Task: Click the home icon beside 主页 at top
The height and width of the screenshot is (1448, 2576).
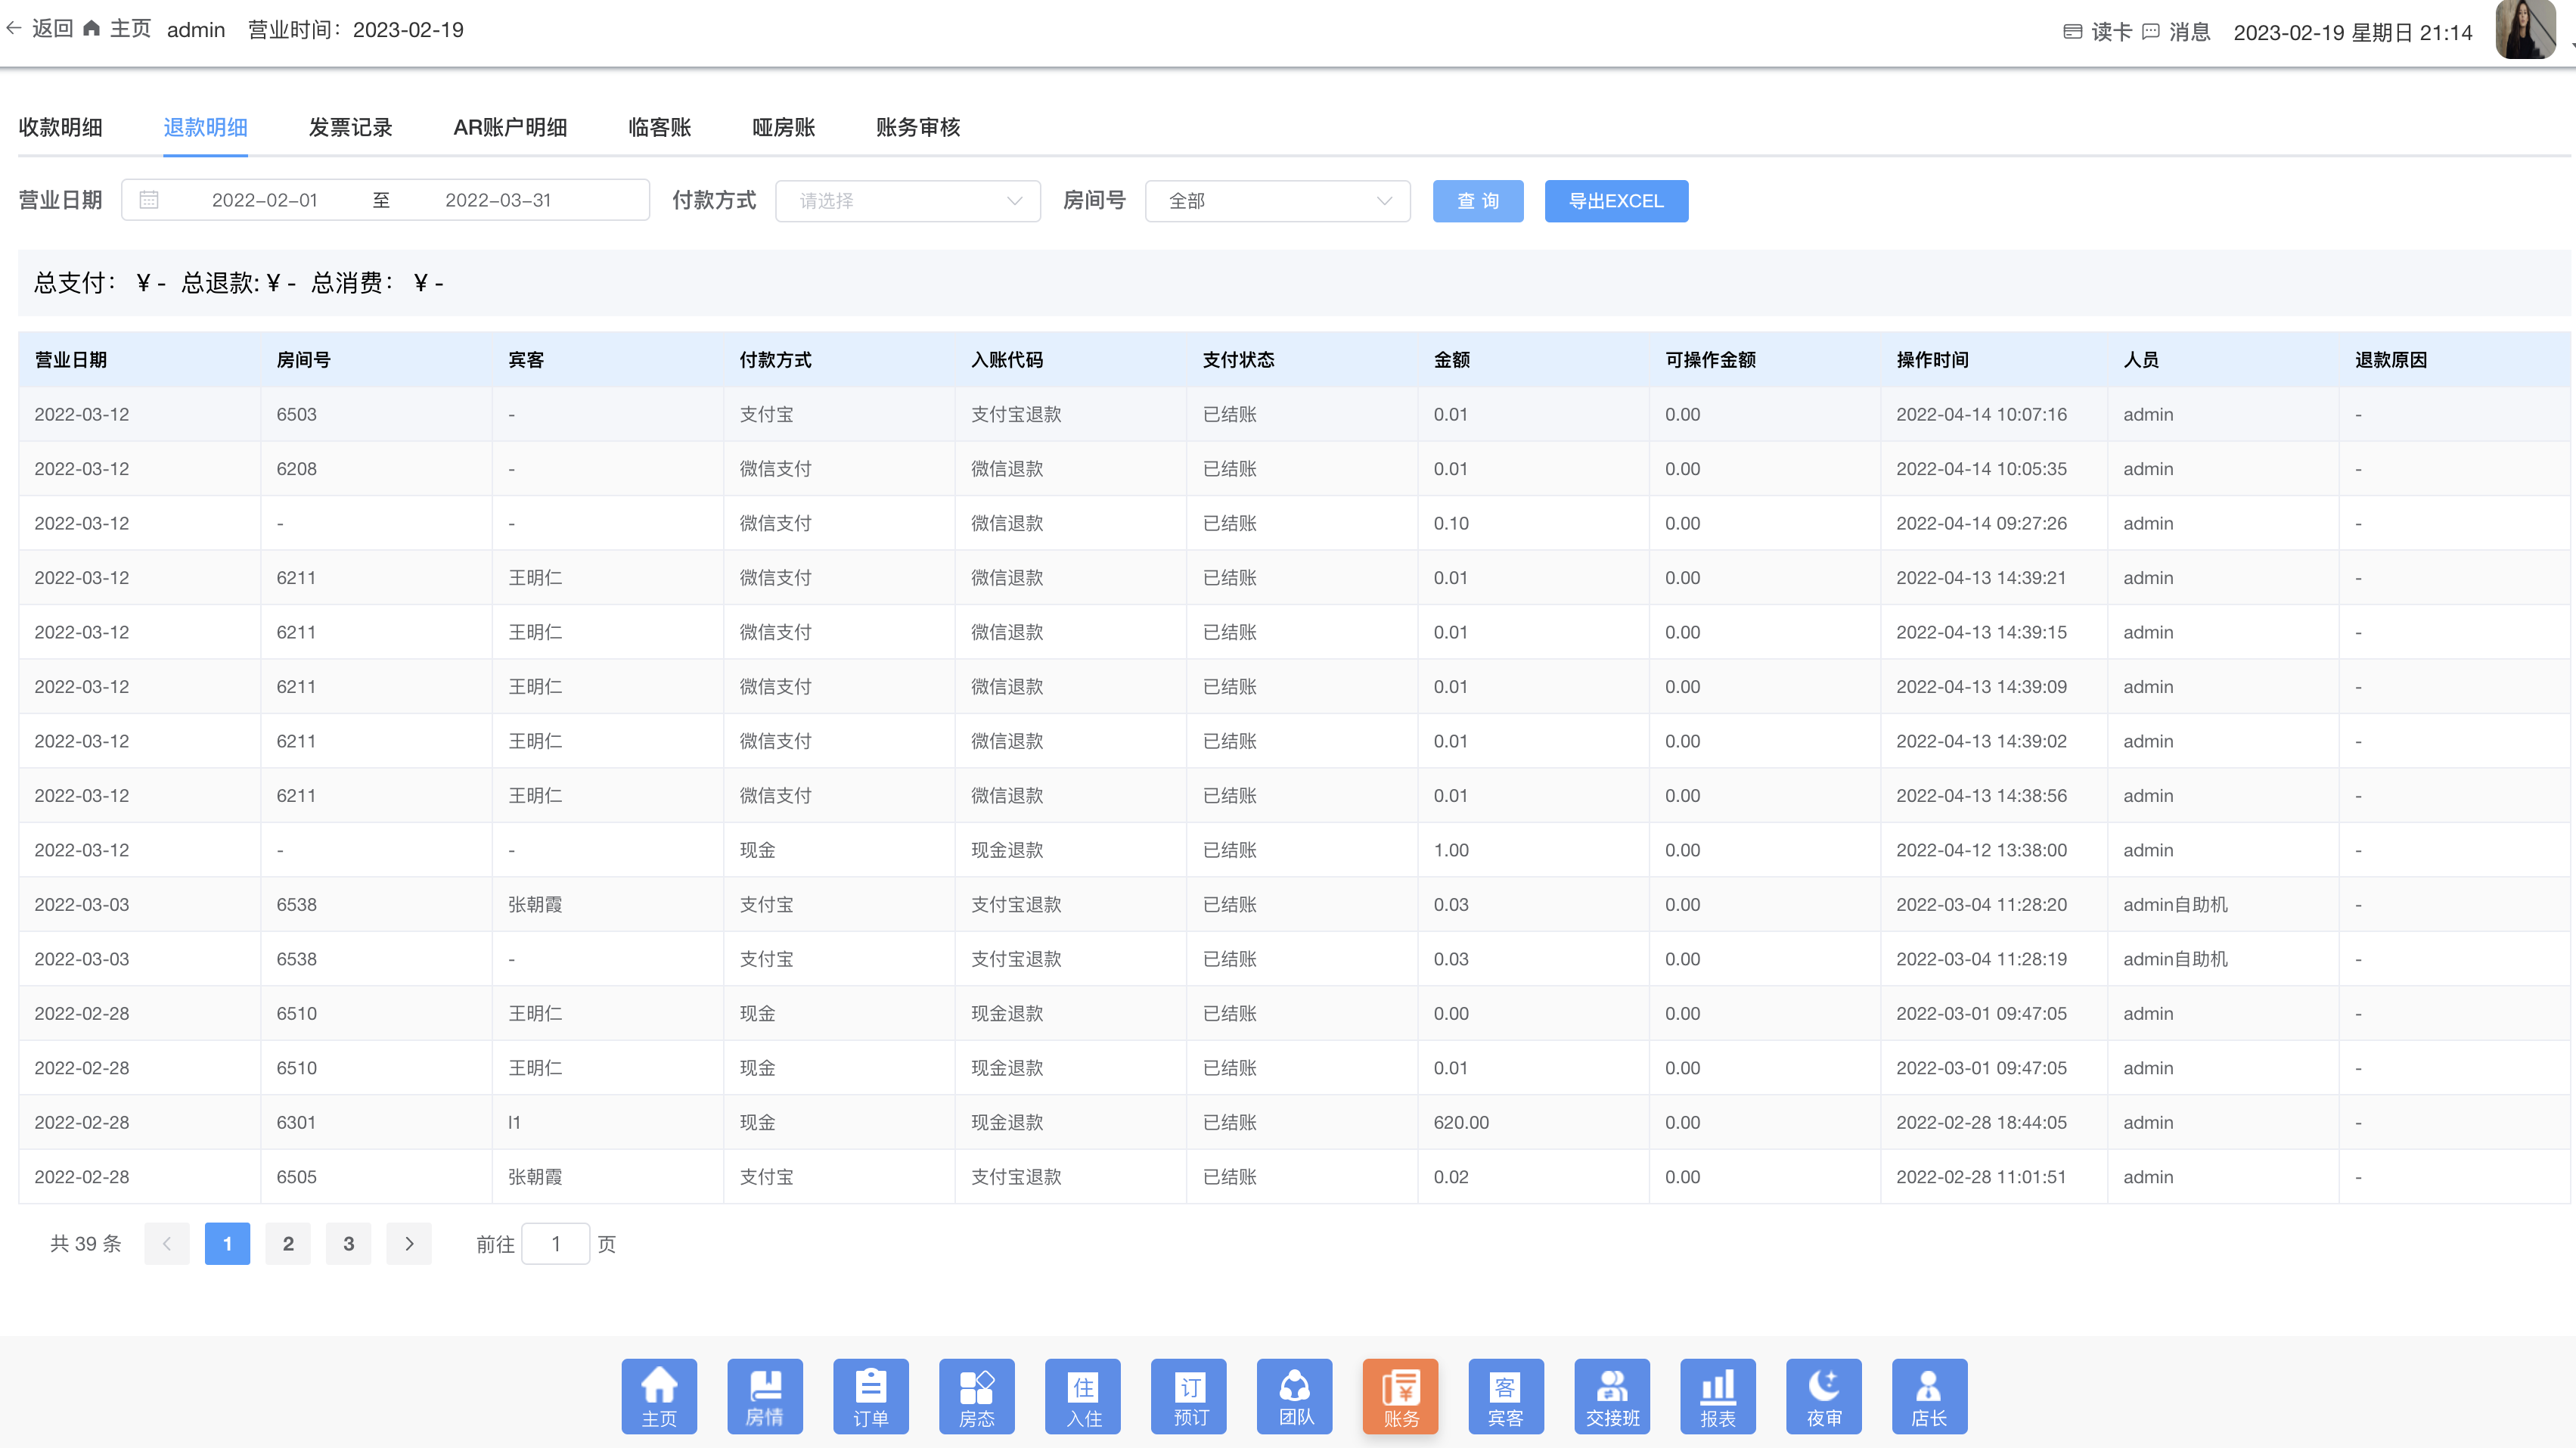Action: (92, 28)
